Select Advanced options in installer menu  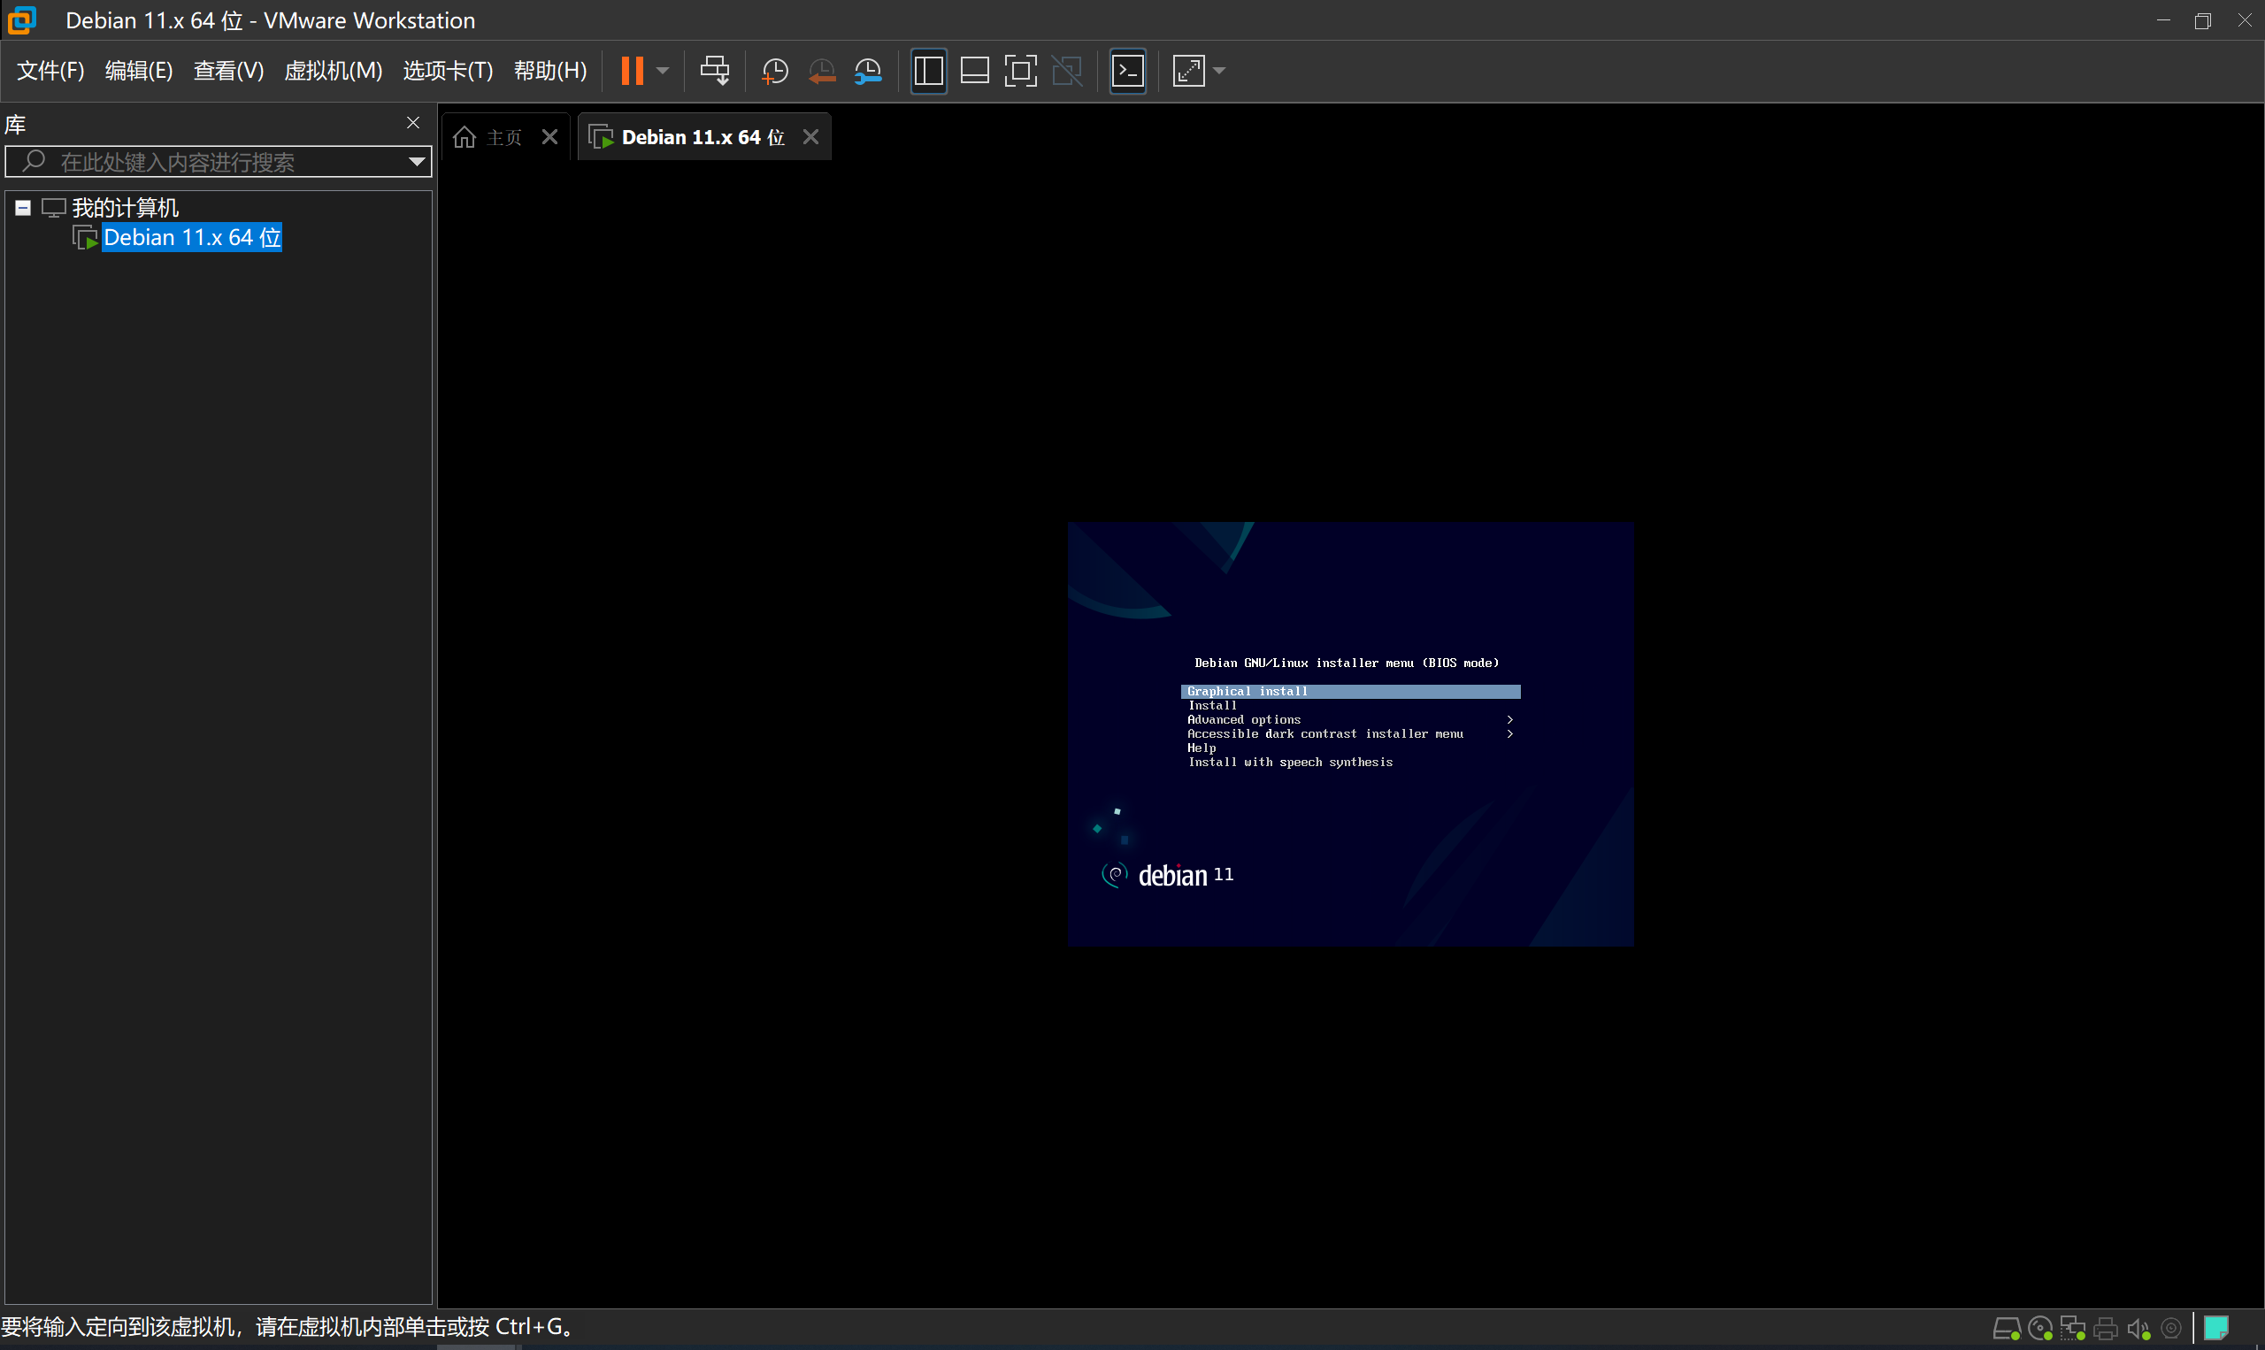click(1243, 719)
